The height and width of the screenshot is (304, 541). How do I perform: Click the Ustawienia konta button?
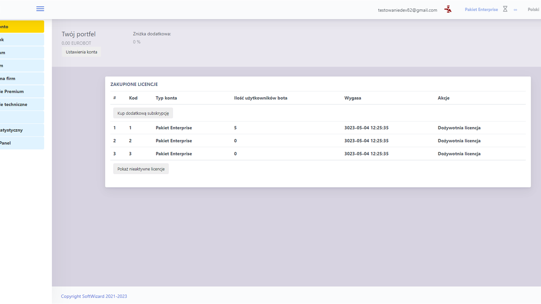(x=81, y=52)
